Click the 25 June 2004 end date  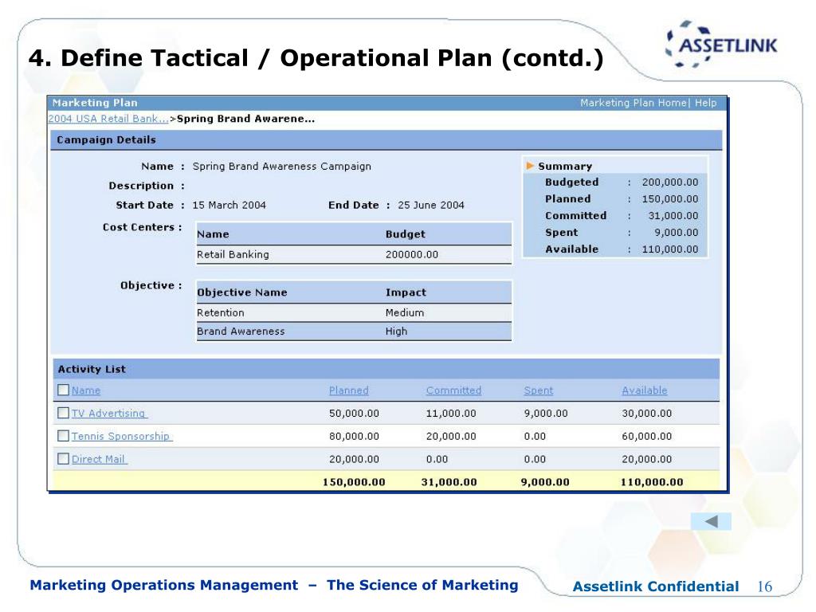pyautogui.click(x=431, y=205)
